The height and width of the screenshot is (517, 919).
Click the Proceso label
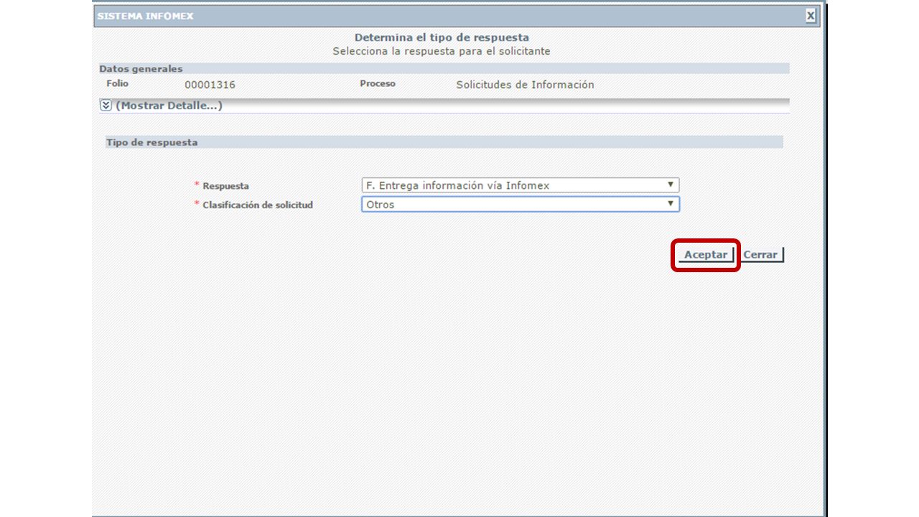click(378, 84)
